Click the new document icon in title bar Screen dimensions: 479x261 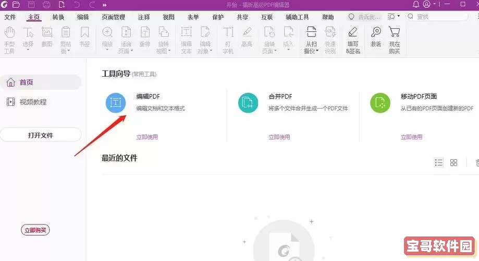pos(62,5)
